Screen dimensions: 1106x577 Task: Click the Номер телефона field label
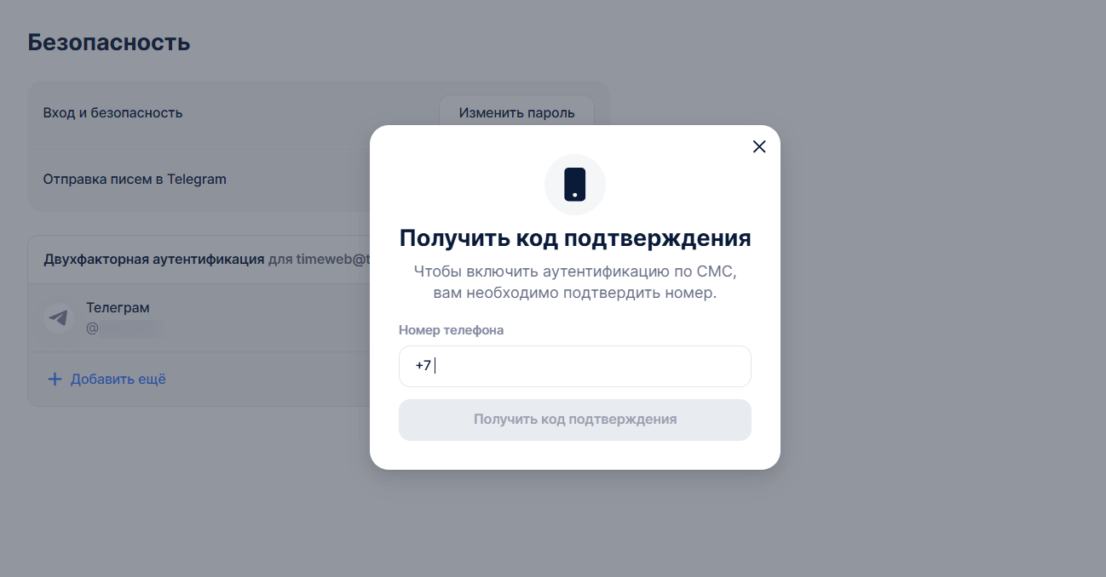pos(451,330)
